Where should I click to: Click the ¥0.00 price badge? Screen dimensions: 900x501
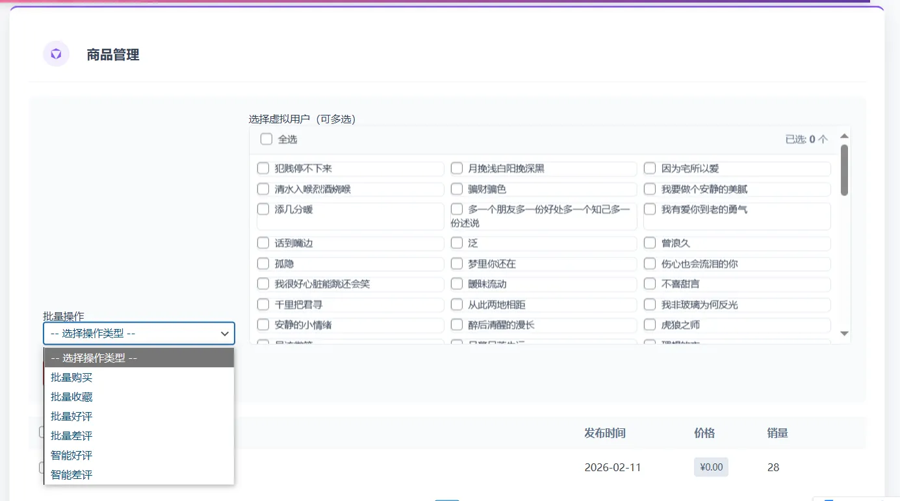711,467
